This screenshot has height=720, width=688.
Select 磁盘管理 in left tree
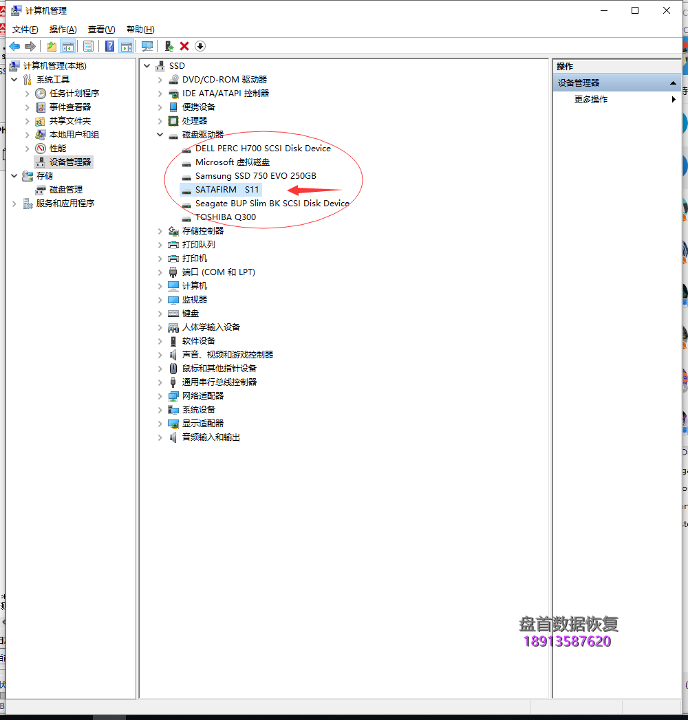tap(65, 190)
